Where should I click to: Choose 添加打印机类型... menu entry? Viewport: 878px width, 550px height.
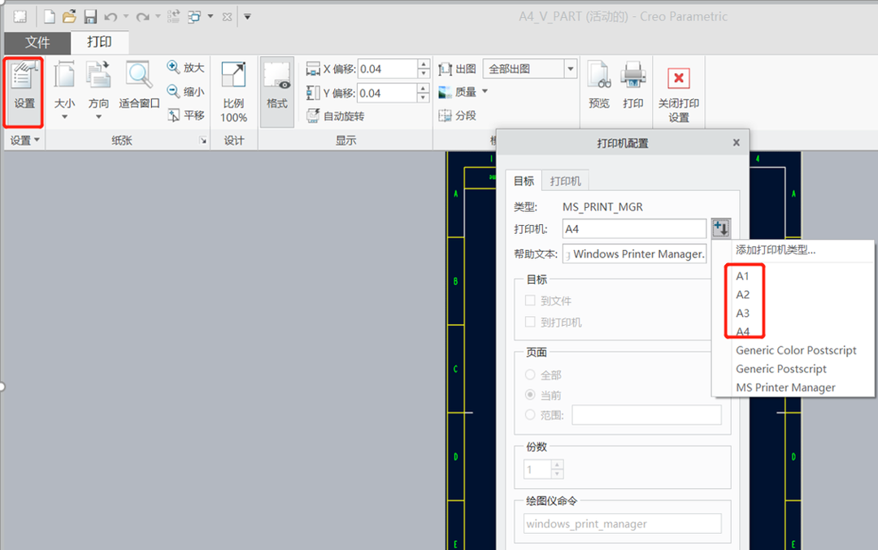click(x=775, y=250)
